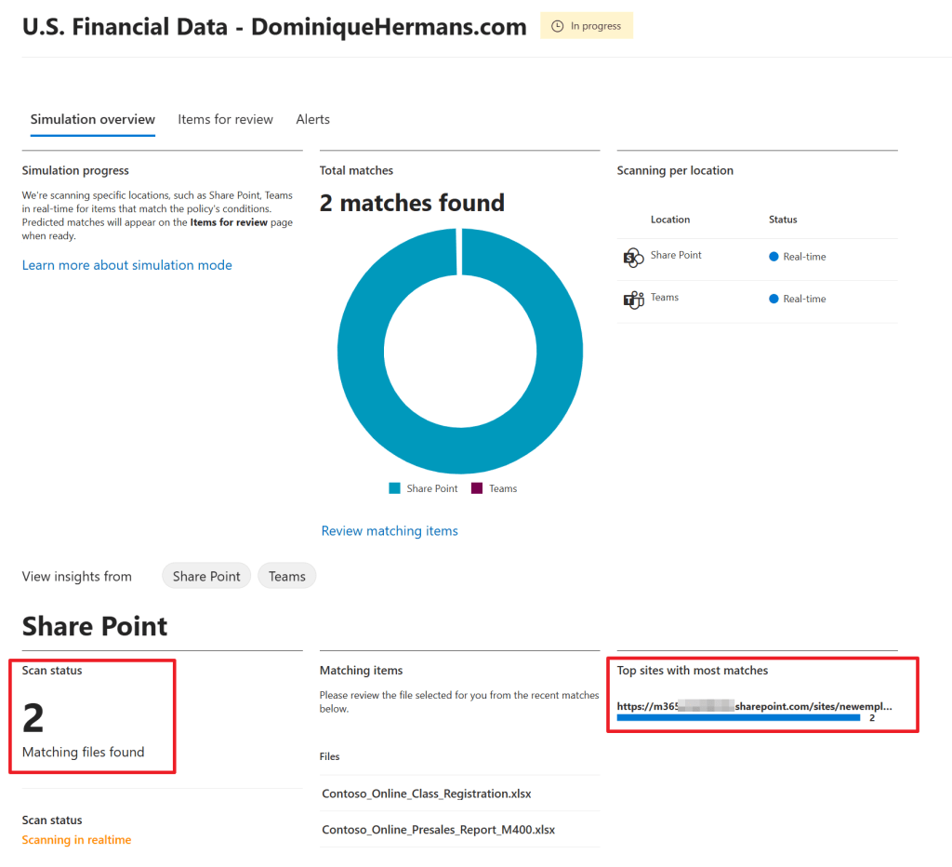Click the Teams location icon

pyautogui.click(x=633, y=300)
